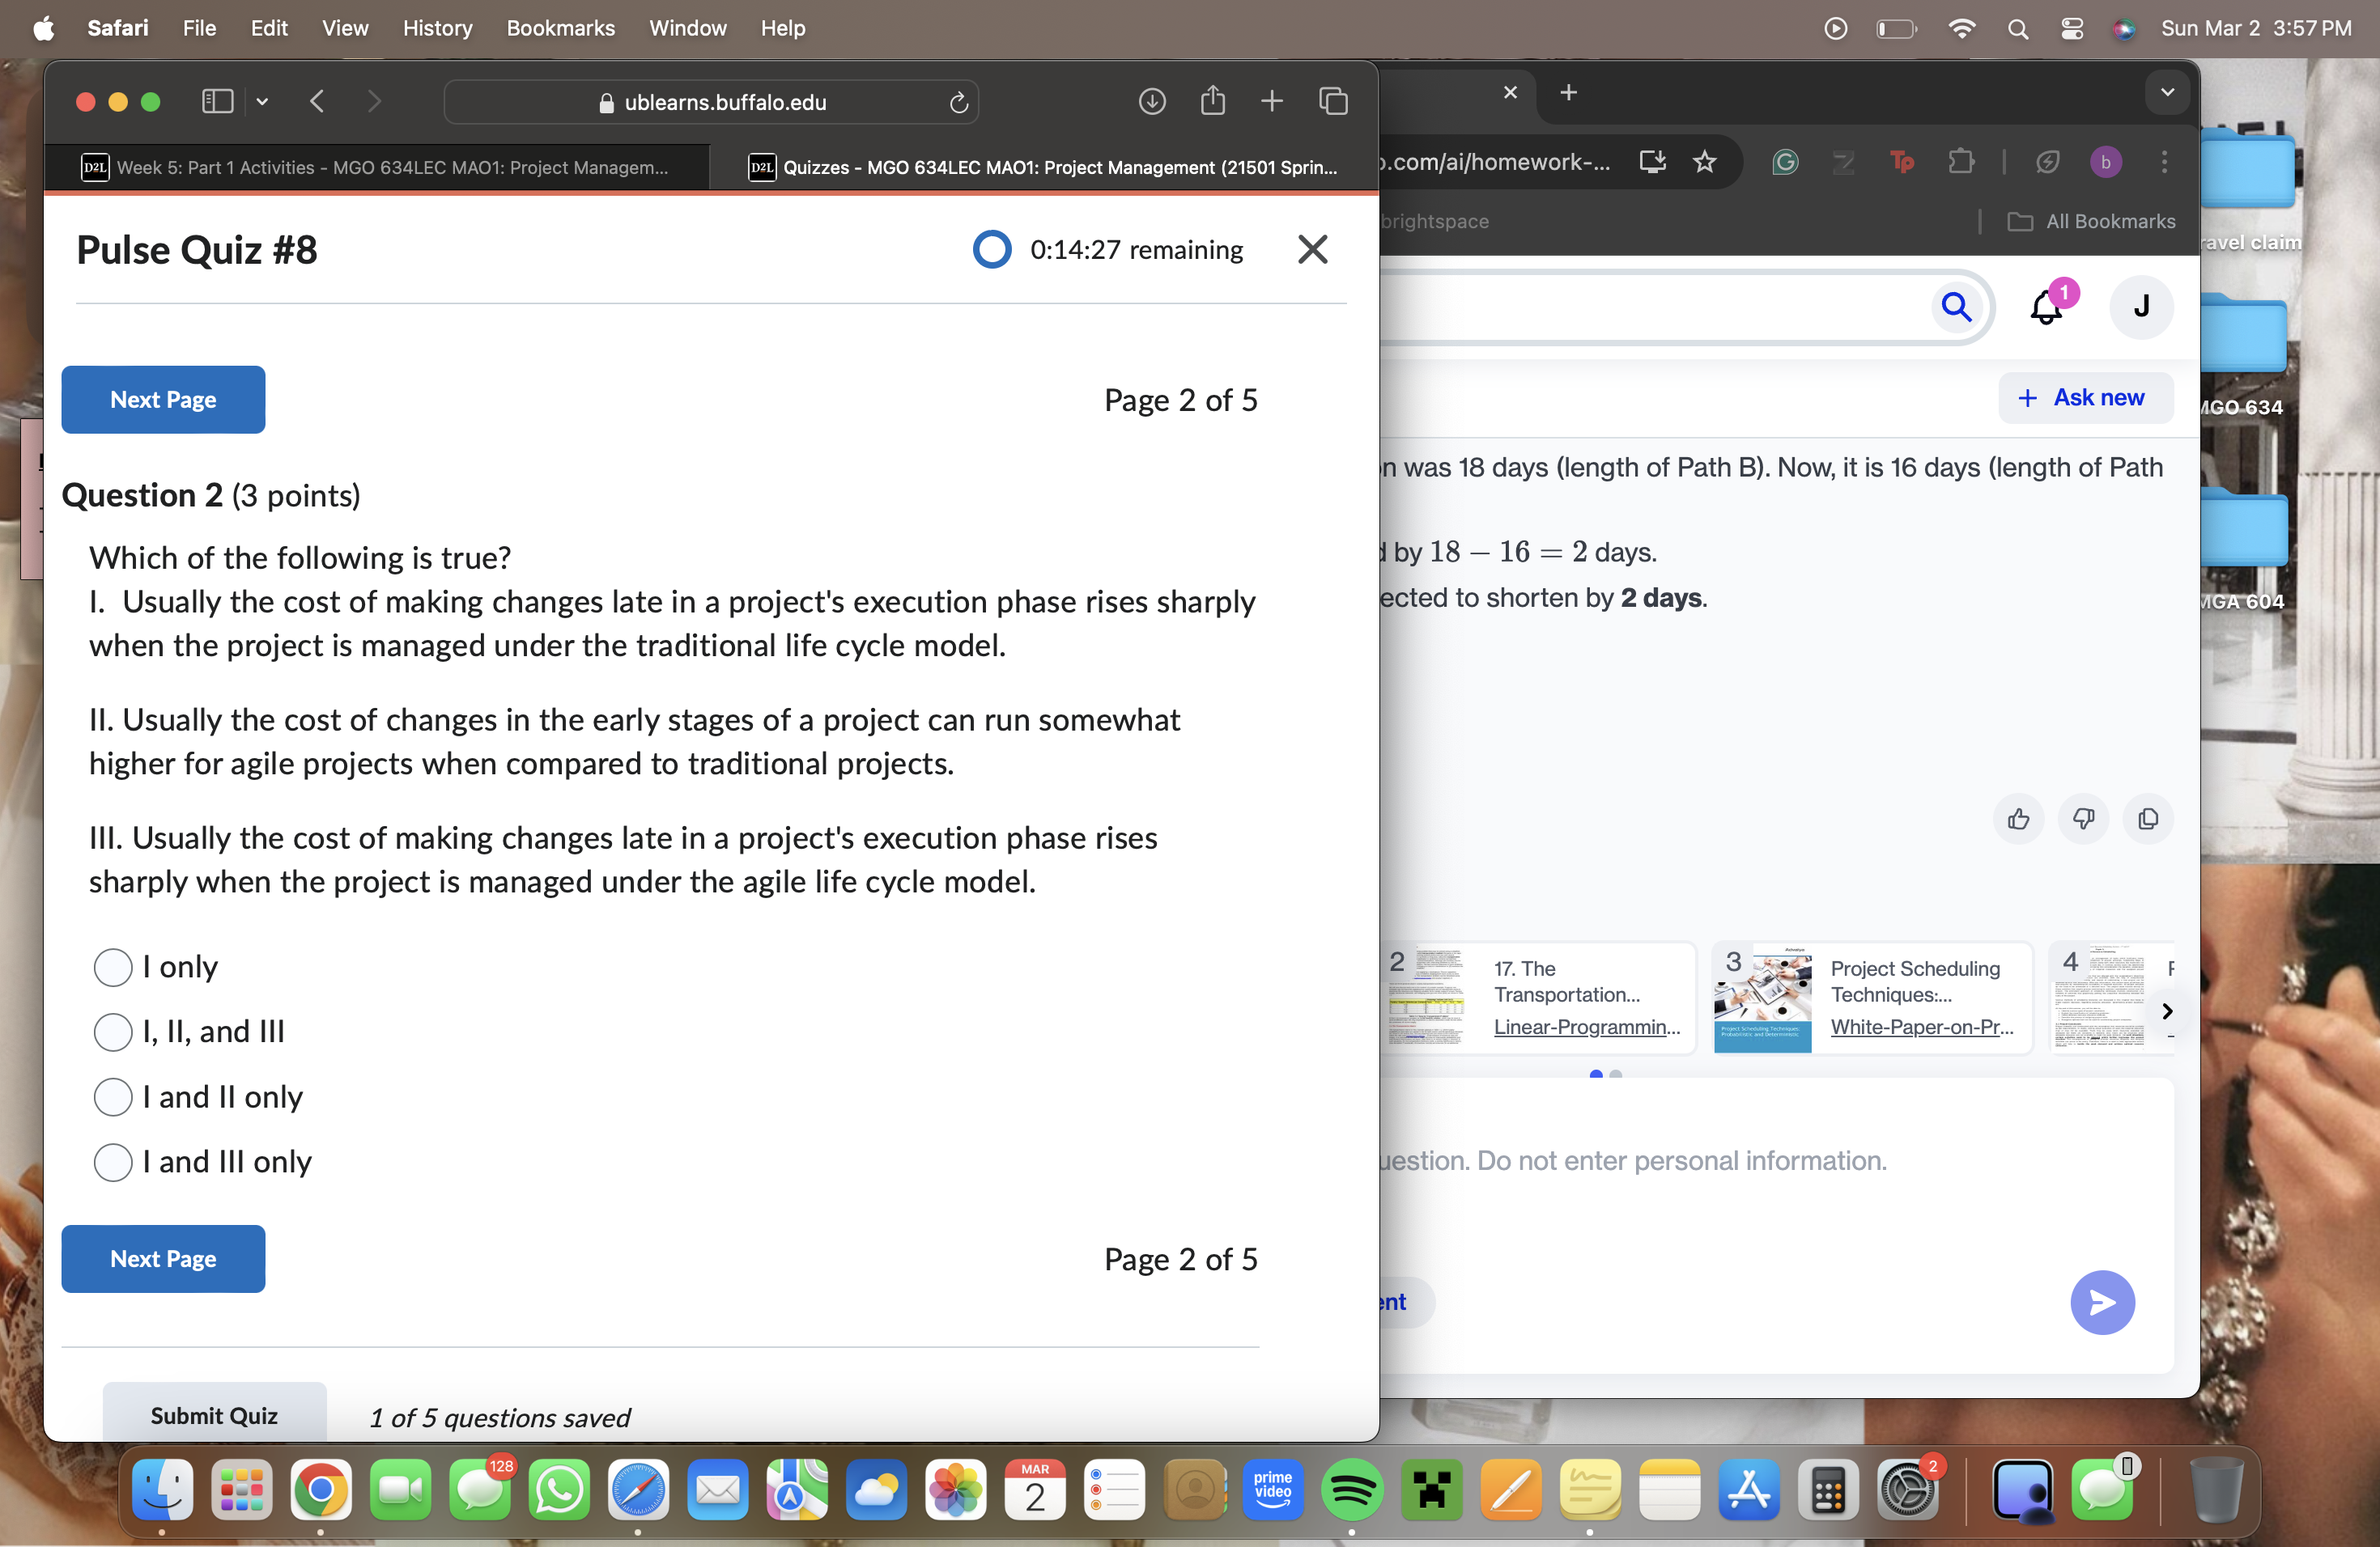Click the blue send arrow button
This screenshot has width=2380, height=1547.
click(2102, 1302)
